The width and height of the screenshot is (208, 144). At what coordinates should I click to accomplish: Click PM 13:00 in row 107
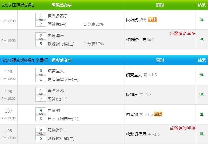[x=8, y=118]
